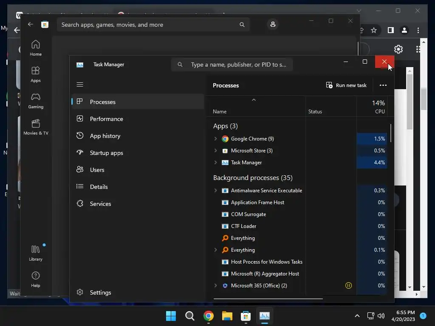Open the Task Manager hamburger navigation menu

(x=80, y=84)
